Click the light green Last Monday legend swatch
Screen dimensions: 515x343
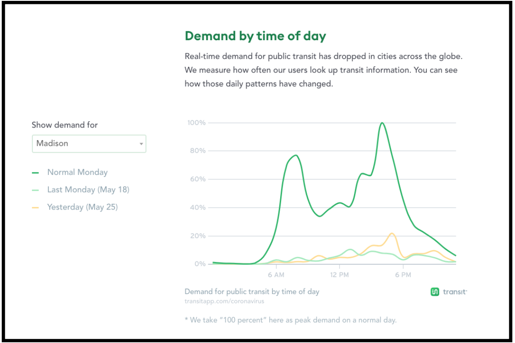tap(35, 190)
